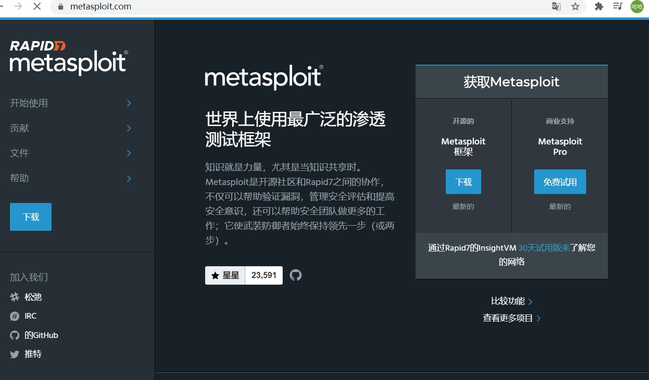Click the Twitter bird icon
Screen dimensions: 649x380
[15, 354]
